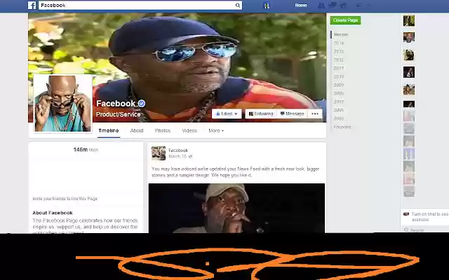The width and height of the screenshot is (449, 280).
Task: Jump to 2007 in the timeline navigator
Action: click(x=339, y=101)
